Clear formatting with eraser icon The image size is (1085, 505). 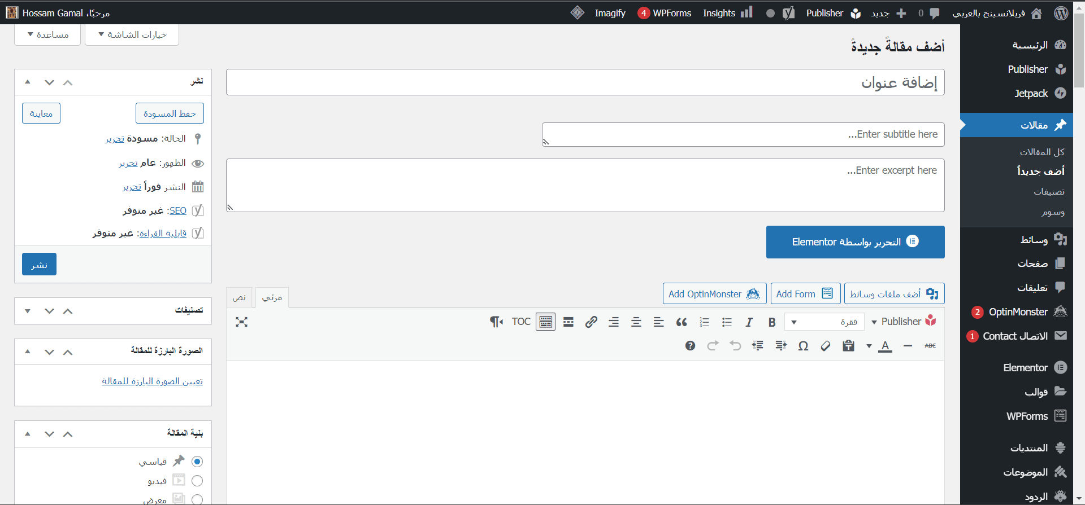coord(826,346)
